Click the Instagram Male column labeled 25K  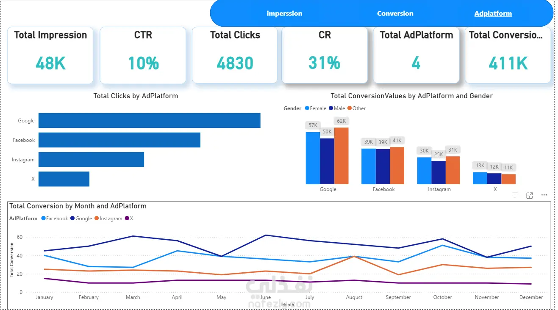pos(439,173)
